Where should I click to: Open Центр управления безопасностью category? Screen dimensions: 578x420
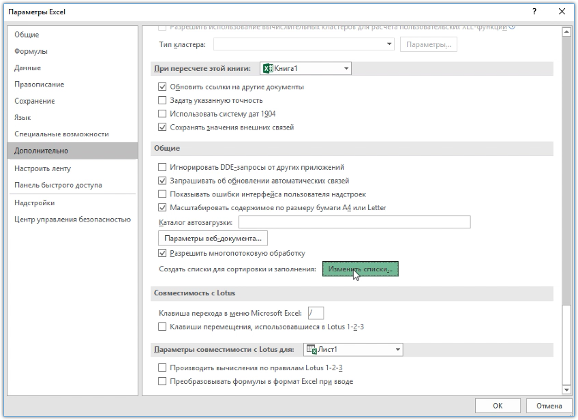click(72, 220)
